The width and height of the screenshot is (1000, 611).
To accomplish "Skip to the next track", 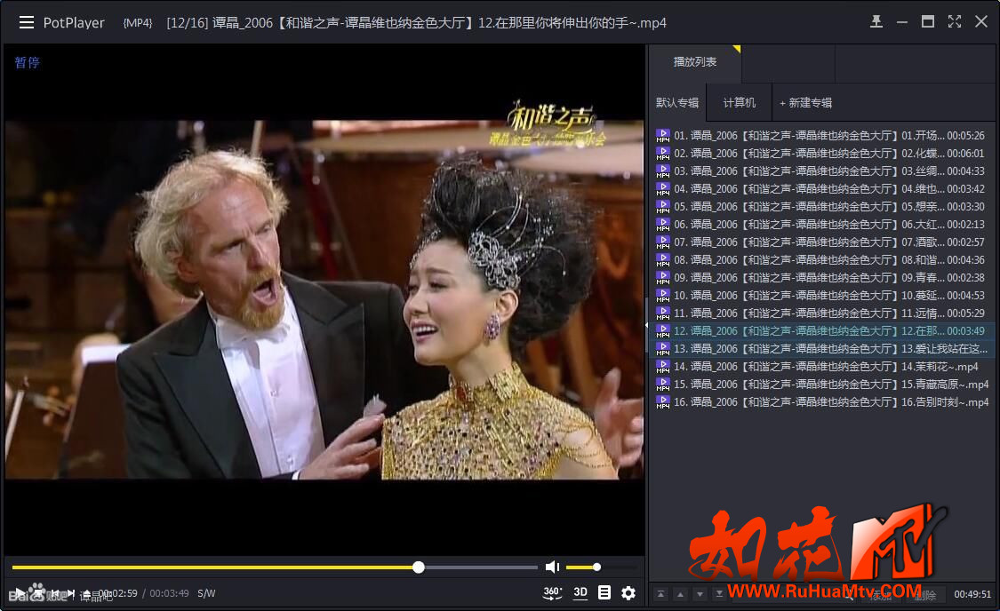I will coord(71,592).
